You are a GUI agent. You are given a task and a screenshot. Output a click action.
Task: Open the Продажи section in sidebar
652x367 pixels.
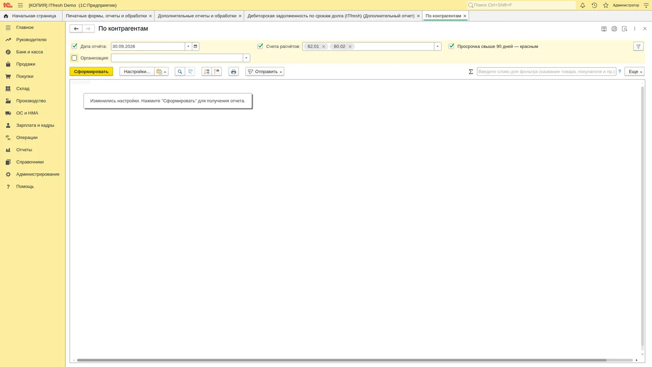[26, 64]
